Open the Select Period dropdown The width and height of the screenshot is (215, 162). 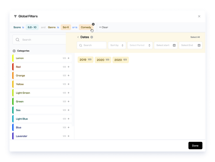[x=140, y=45]
